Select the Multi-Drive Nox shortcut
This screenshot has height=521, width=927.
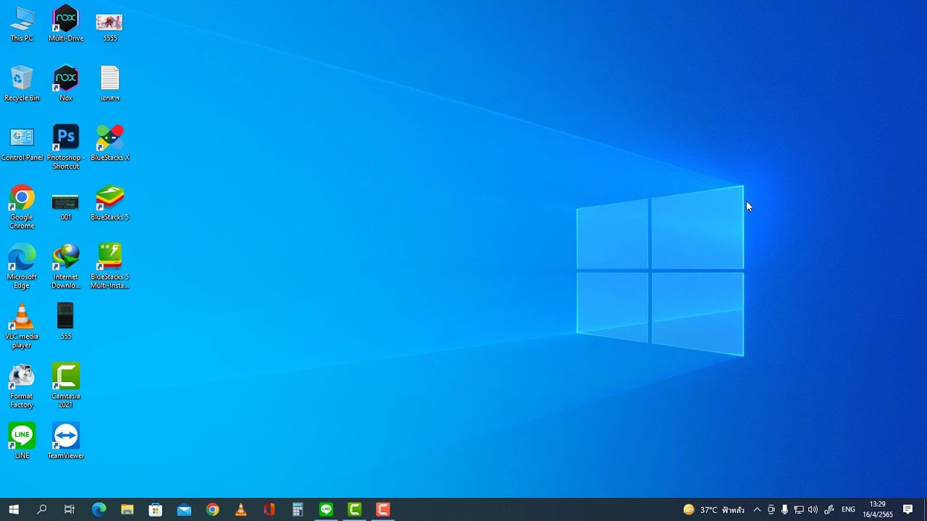point(66,24)
